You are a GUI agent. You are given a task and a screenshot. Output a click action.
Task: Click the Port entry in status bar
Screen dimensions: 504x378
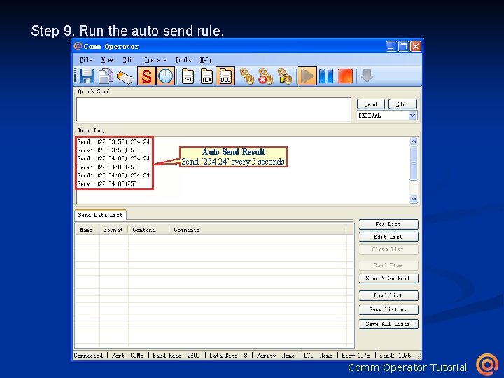click(127, 356)
